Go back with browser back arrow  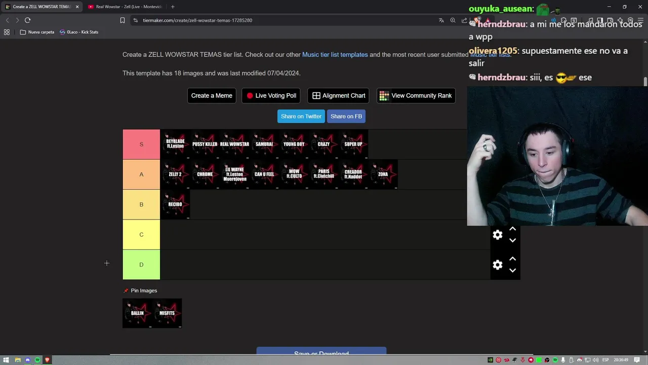click(x=7, y=20)
